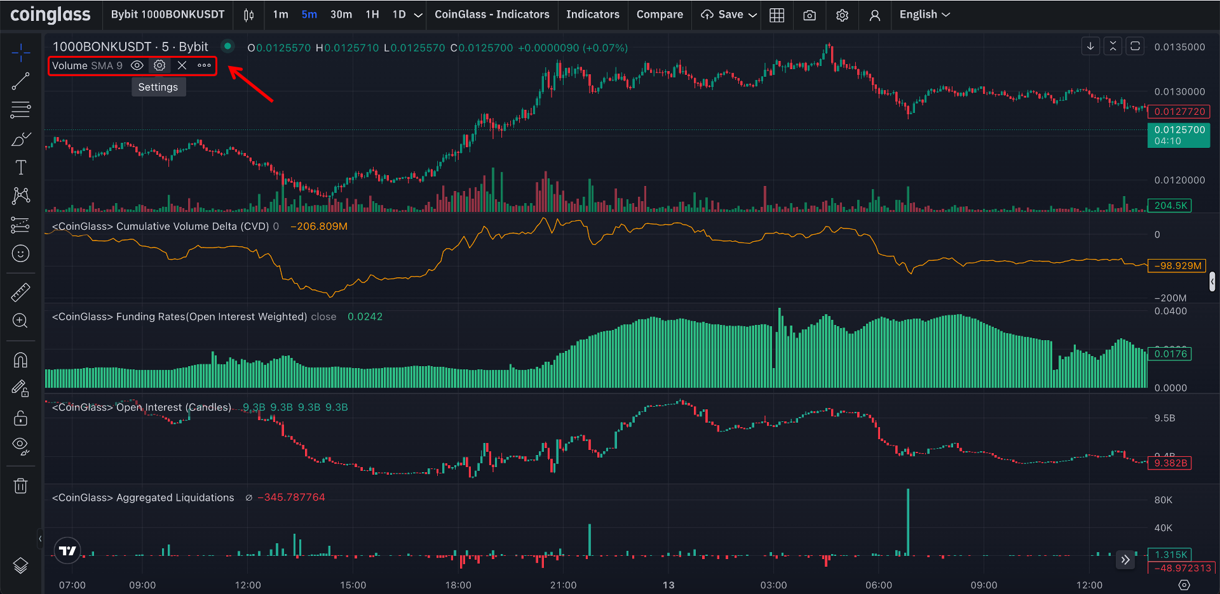1220x594 pixels.
Task: Select the Cumulative Volume Delta (CVD) legend
Action: 161,227
